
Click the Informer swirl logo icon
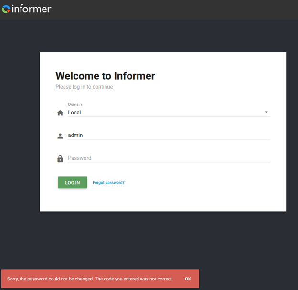click(x=6, y=9)
